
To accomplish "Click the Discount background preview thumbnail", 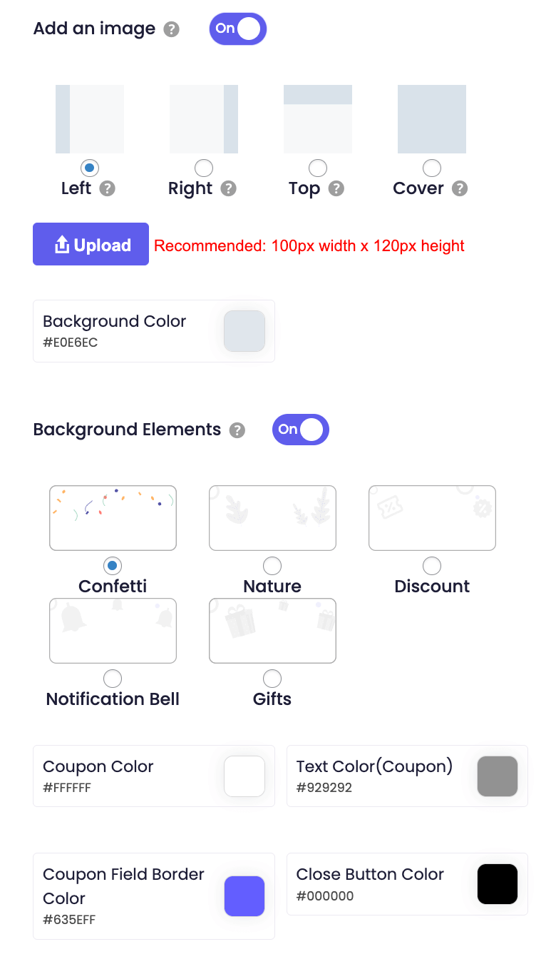I will [432, 518].
